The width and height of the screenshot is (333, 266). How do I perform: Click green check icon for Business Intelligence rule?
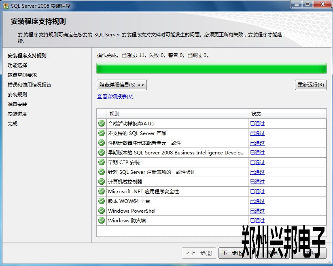102,152
